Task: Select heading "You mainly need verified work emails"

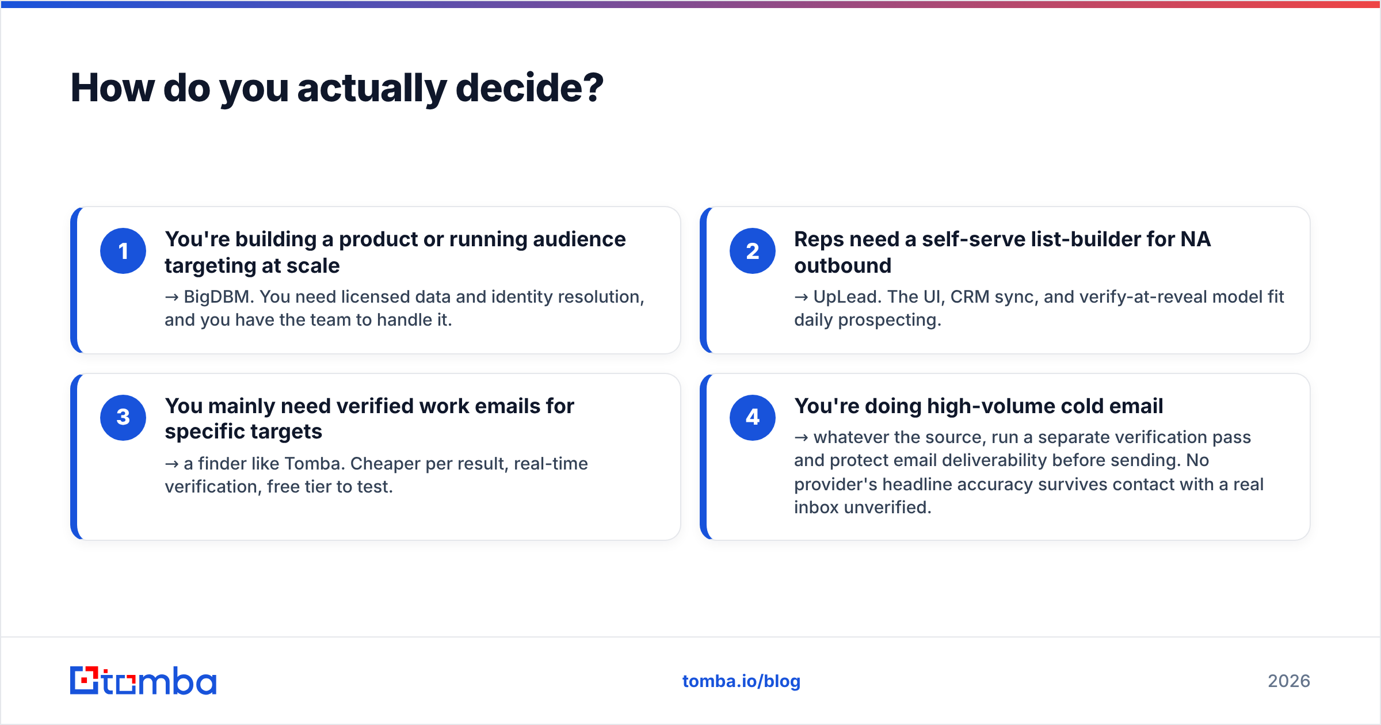Action: point(369,419)
